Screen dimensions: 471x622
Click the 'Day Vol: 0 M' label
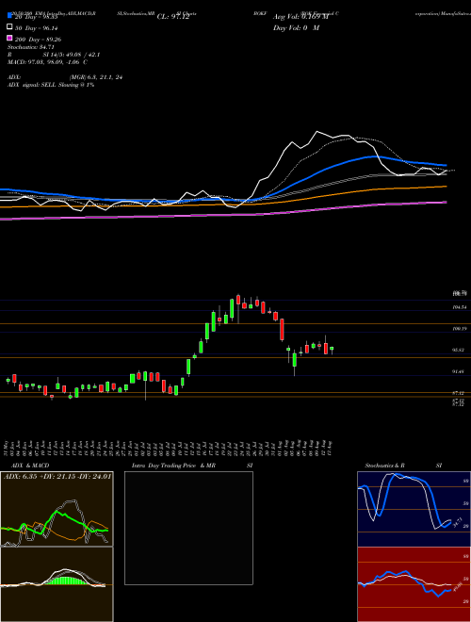pyautogui.click(x=296, y=28)
